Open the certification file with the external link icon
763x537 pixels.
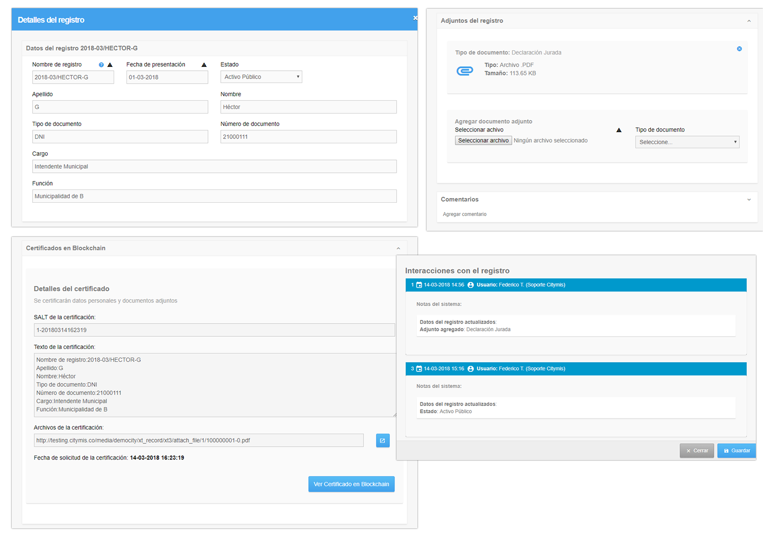pos(382,441)
